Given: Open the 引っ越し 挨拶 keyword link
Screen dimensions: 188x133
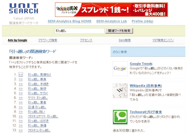Looking at the screenshot, I should [x=37, y=89].
